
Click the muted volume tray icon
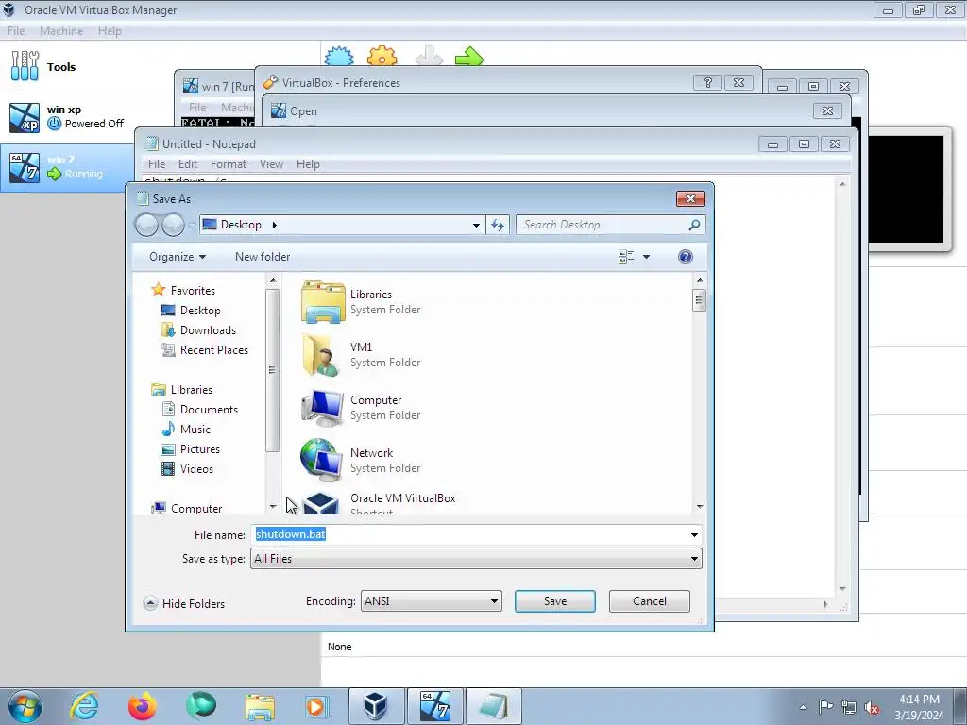coord(872,708)
